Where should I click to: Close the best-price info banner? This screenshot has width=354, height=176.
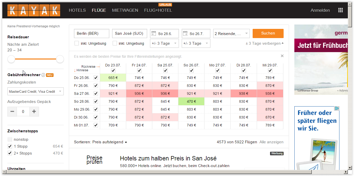282,56
